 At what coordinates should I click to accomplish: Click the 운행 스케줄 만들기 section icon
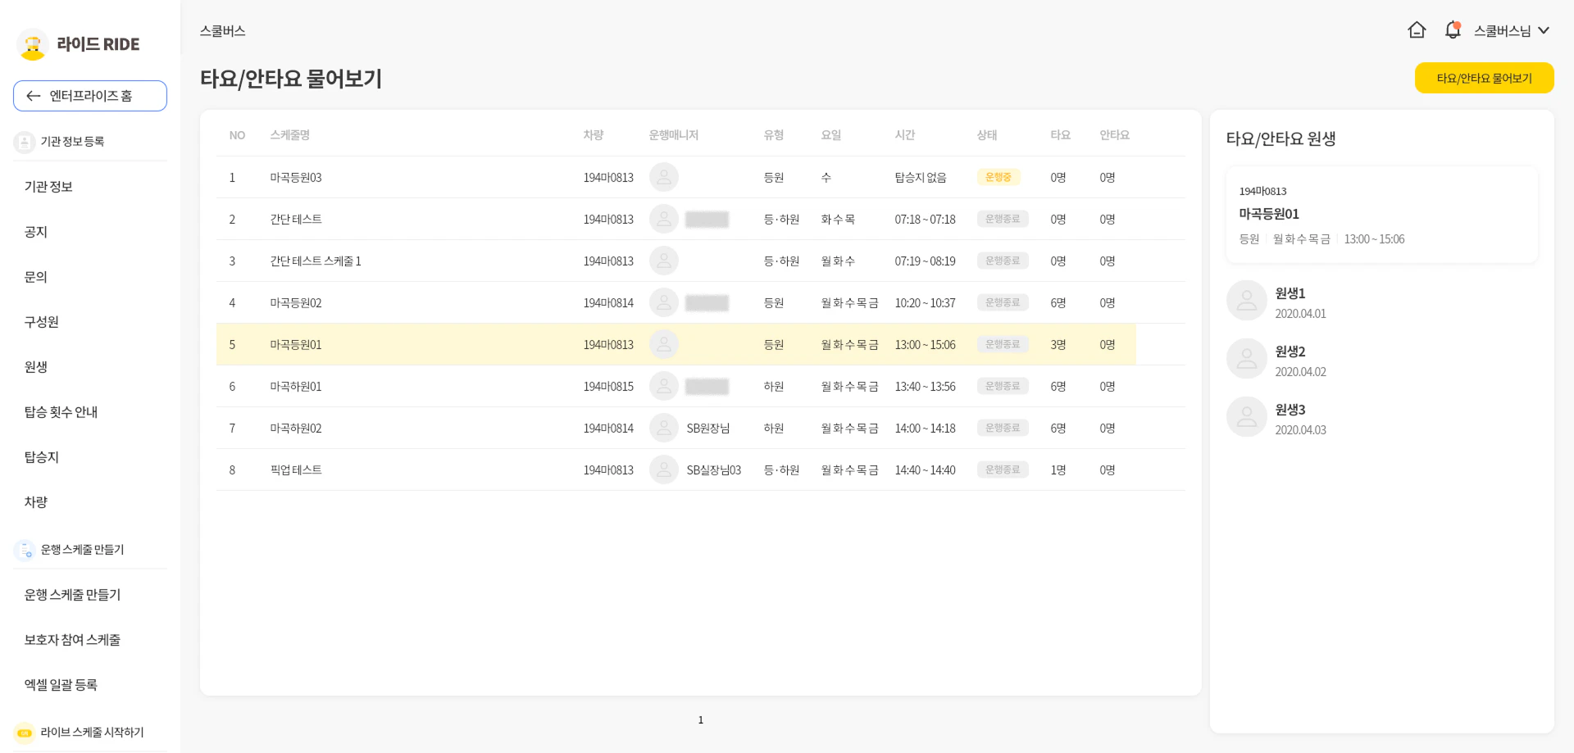(x=25, y=550)
